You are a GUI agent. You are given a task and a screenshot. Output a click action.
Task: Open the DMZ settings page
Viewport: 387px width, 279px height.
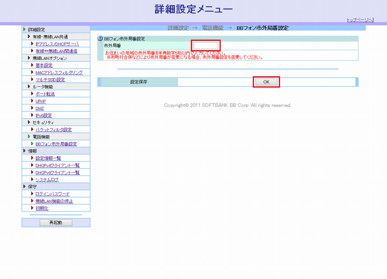[40, 108]
